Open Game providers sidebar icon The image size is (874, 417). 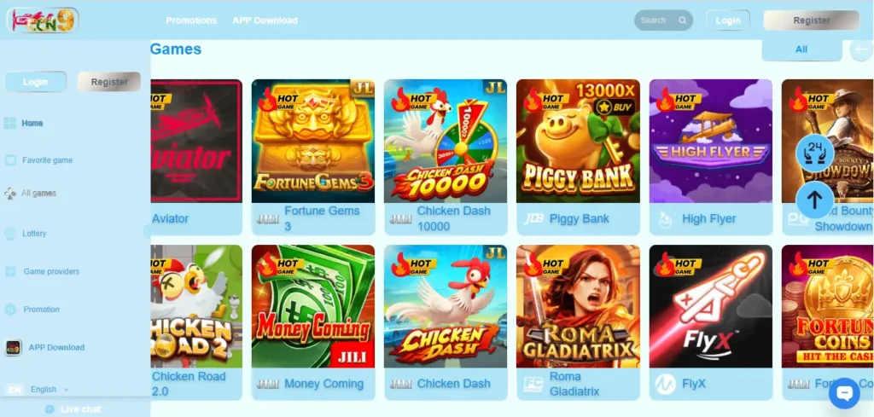click(10, 272)
